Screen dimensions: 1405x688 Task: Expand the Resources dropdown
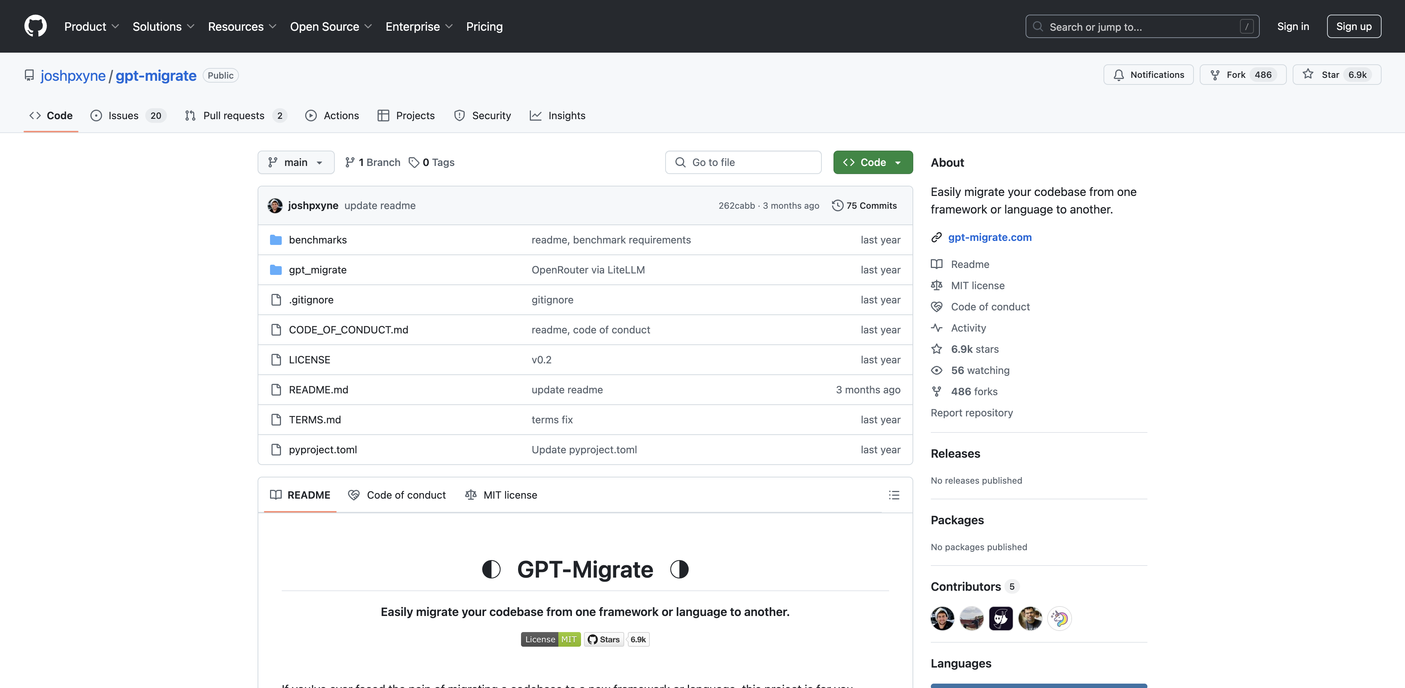242,26
